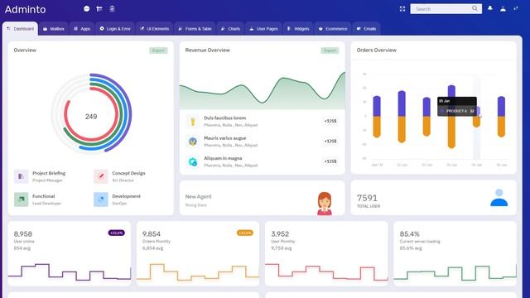Click Duis faucibus lorem title
The height and width of the screenshot is (298, 530).
coord(224,118)
